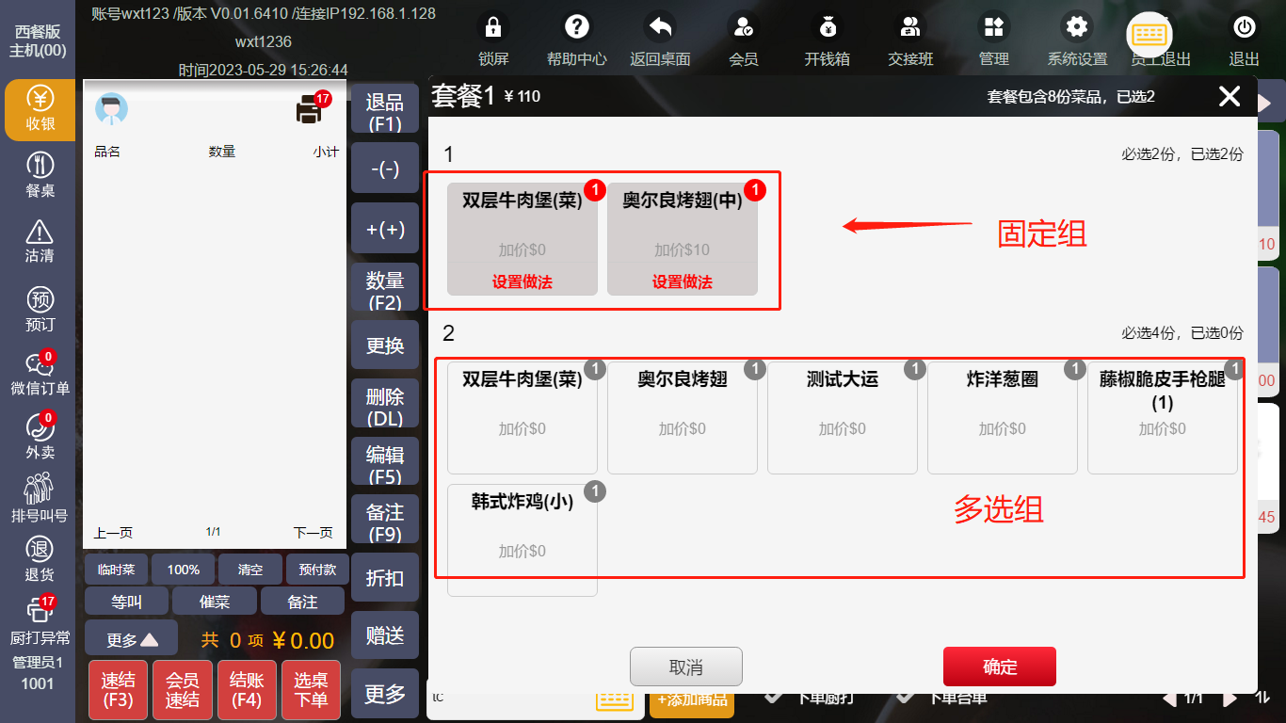1286x723 pixels.
Task: Select 炸洋葱圈 in the multi-choice group
Action: tap(1002, 417)
